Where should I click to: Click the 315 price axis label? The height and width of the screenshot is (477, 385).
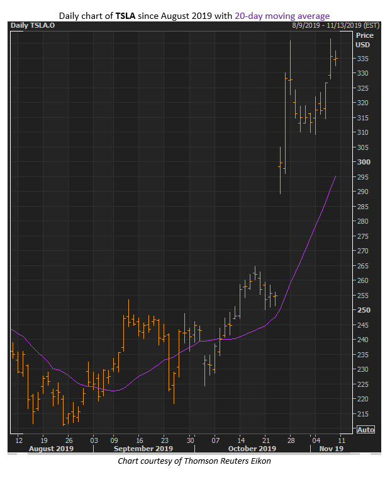pos(362,118)
